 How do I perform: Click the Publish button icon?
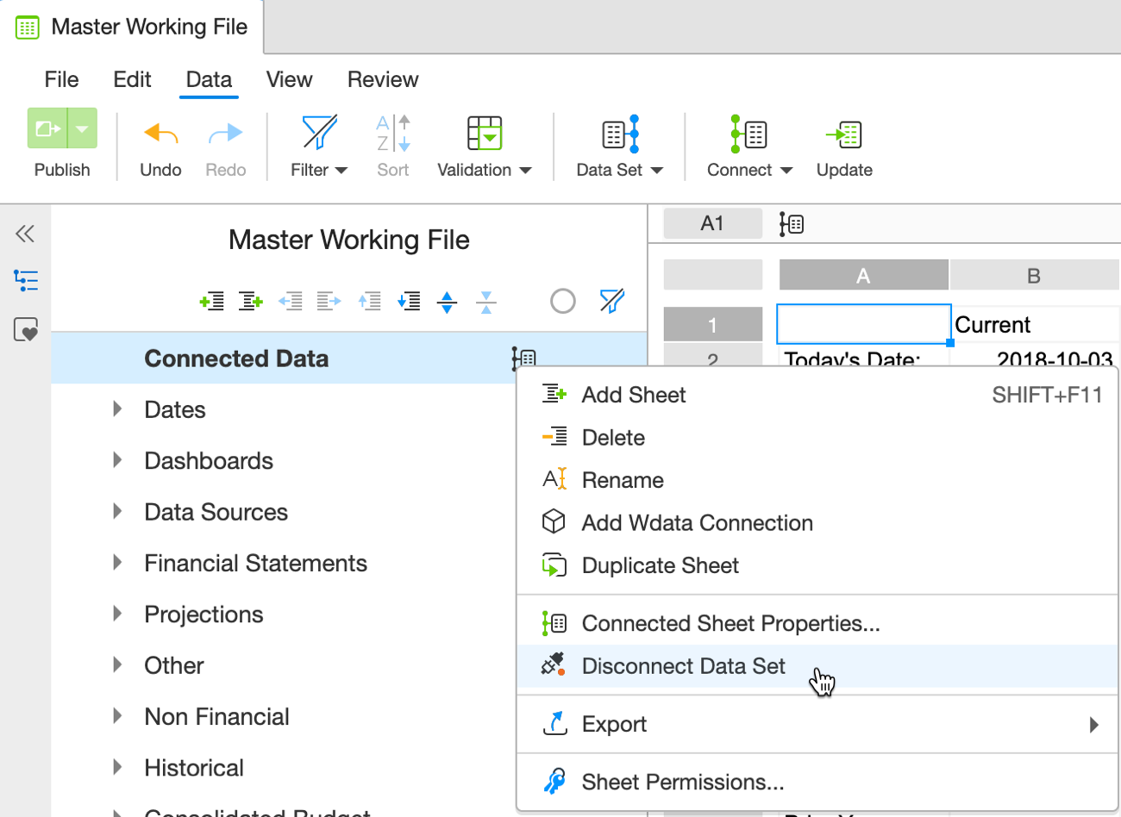(x=47, y=129)
